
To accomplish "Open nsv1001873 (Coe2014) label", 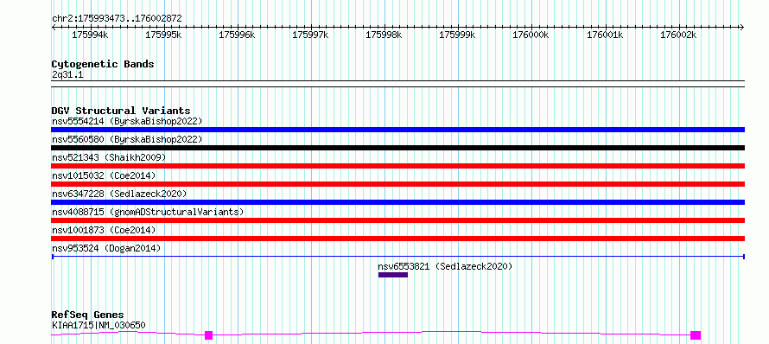I will point(104,230).
